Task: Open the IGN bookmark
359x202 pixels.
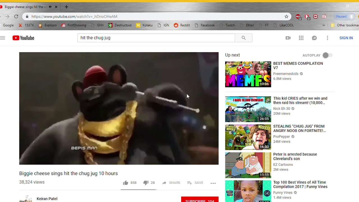Action: coord(163,25)
